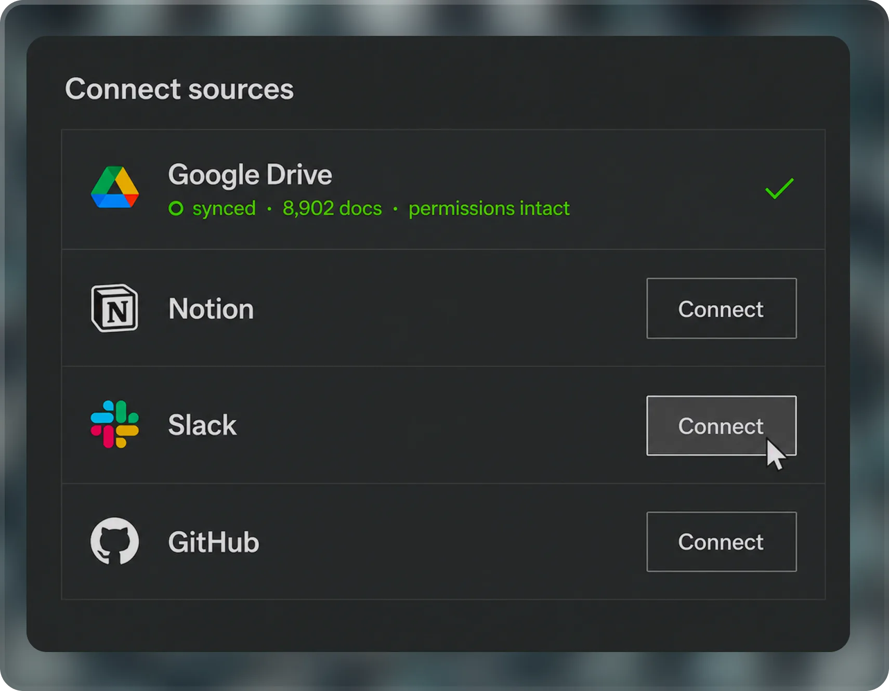The height and width of the screenshot is (691, 889).
Task: Click the "synced" status text
Action: pos(224,208)
